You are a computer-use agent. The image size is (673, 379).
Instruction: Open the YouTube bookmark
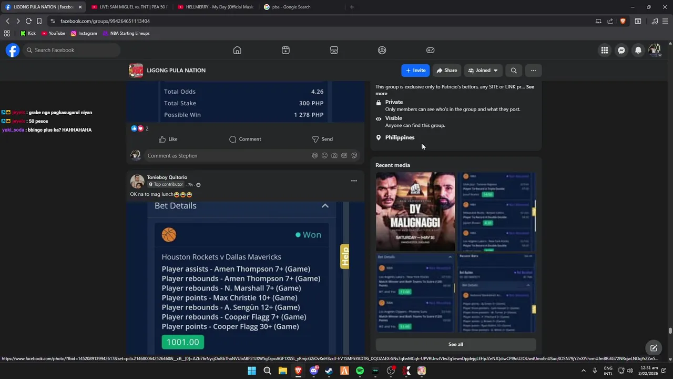pos(53,33)
